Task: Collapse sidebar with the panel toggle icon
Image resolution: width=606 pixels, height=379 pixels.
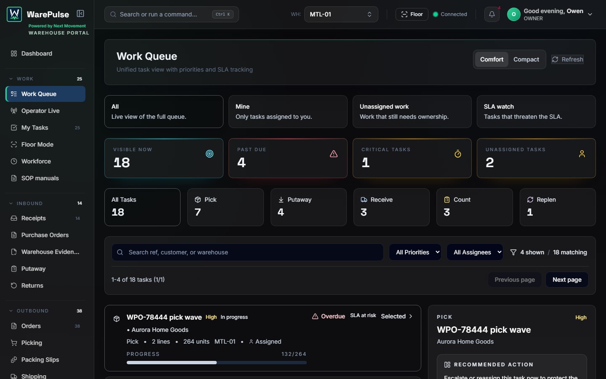Action: [80, 13]
